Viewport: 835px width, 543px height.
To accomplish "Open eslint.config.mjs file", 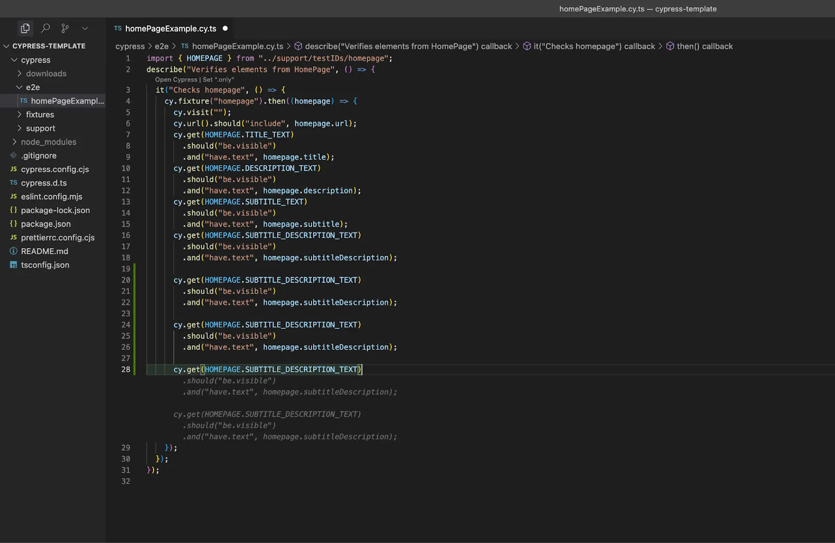I will pos(52,196).
